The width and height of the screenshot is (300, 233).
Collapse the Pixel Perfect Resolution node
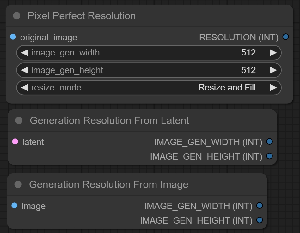click(x=17, y=16)
